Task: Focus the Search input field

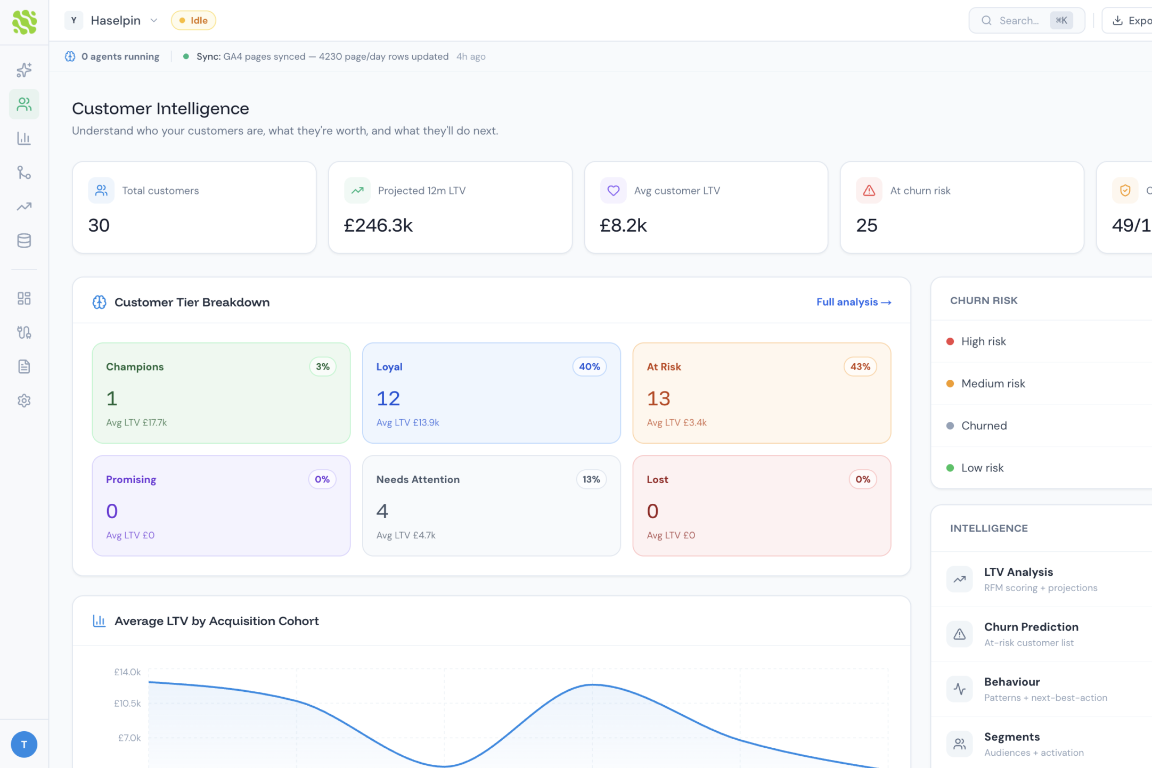Action: coord(1019,20)
